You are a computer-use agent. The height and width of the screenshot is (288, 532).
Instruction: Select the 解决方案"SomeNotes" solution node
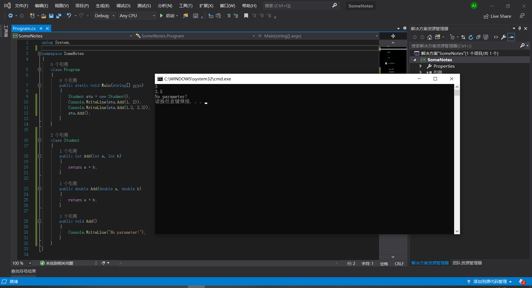click(x=459, y=53)
